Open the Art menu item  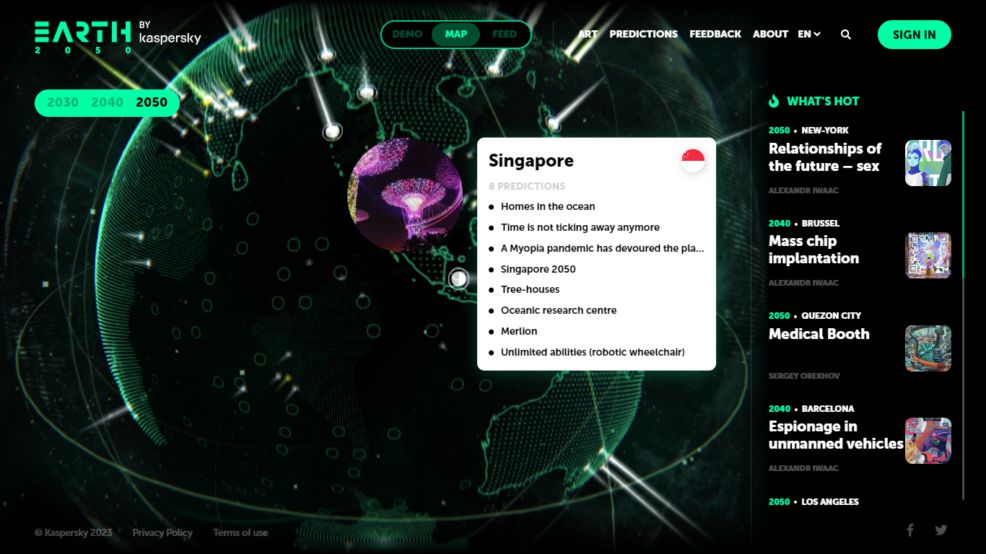point(588,34)
